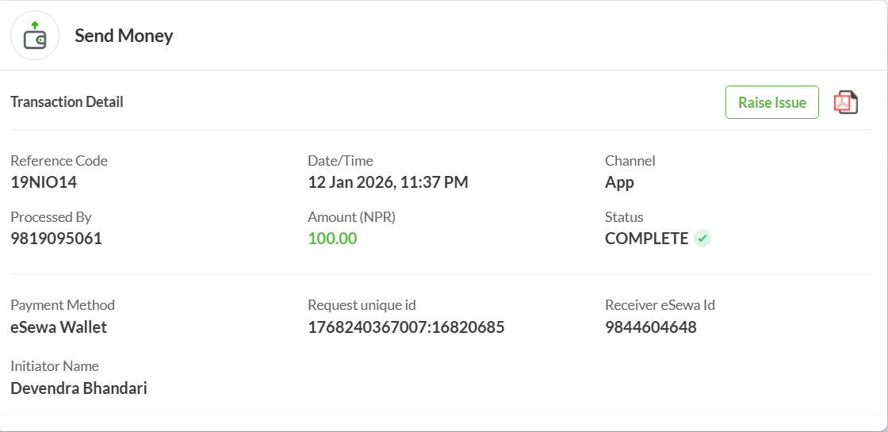
Task: Click the COMPLETE status text
Action: [x=646, y=238]
